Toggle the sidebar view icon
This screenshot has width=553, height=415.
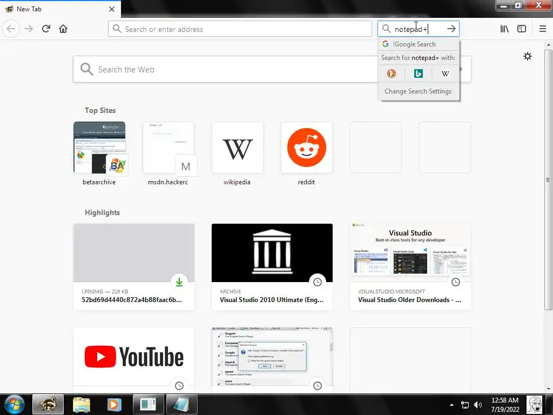[522, 29]
